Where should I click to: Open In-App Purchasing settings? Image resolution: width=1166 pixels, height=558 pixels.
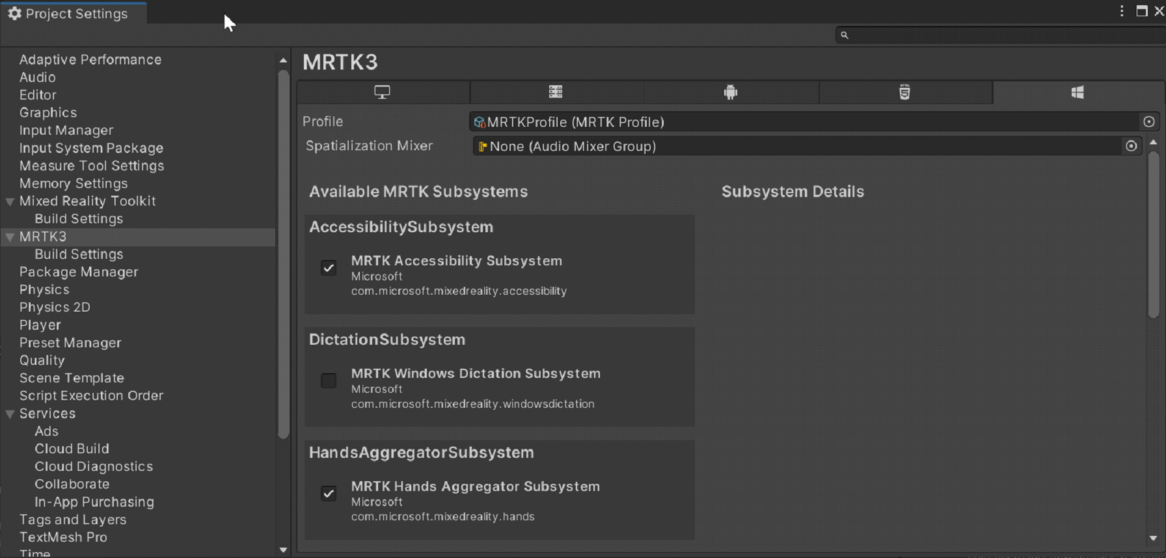tap(94, 502)
